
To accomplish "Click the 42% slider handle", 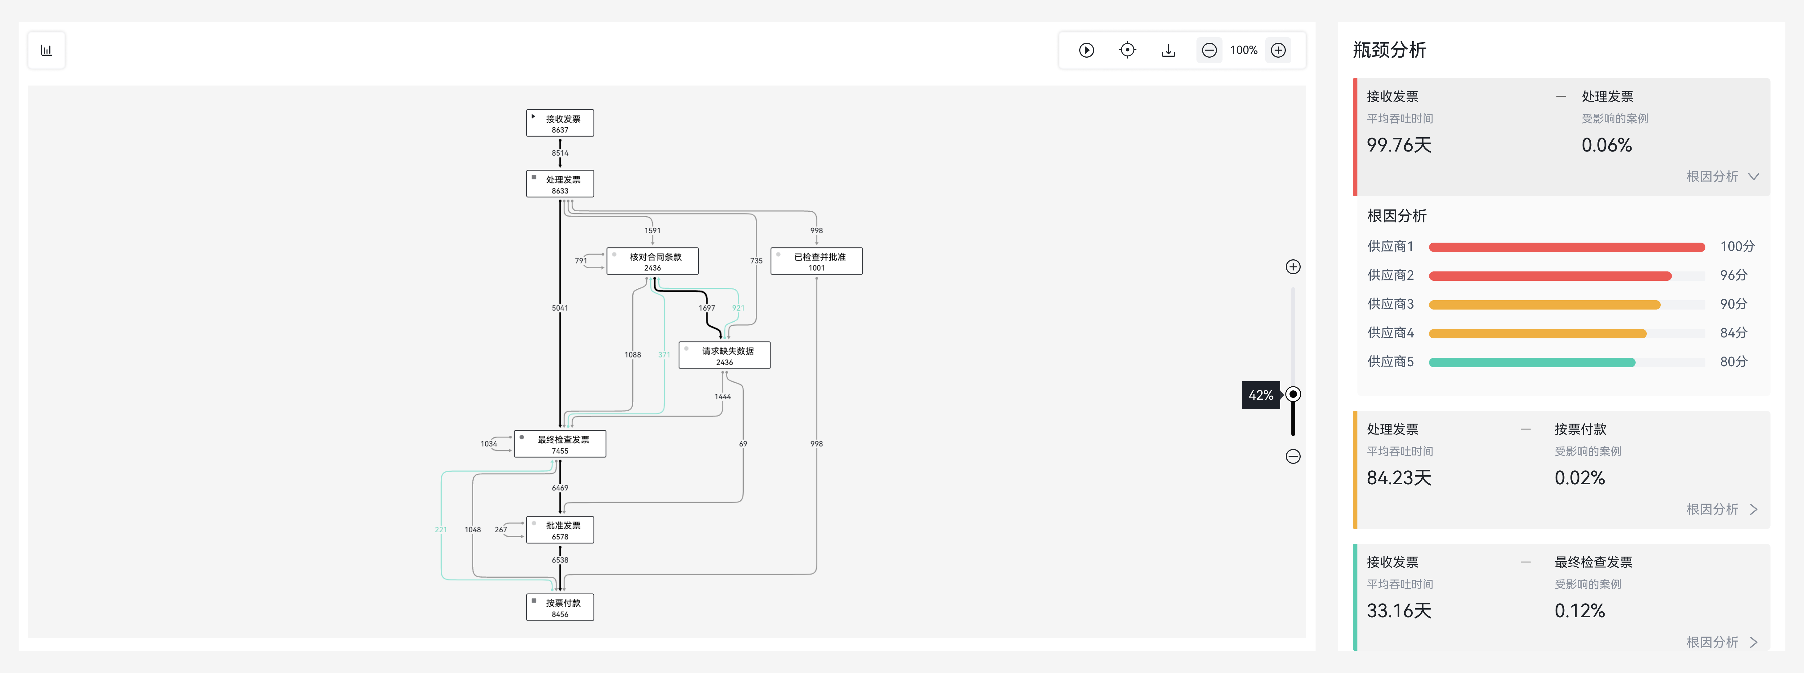I will [1293, 394].
